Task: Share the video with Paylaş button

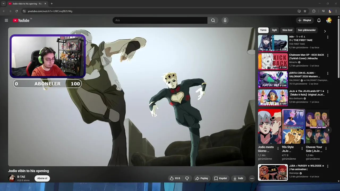Action: click(x=202, y=179)
